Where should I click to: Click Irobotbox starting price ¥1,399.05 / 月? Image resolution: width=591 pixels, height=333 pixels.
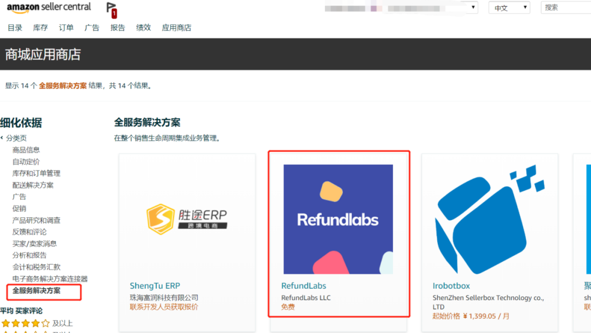point(471,316)
